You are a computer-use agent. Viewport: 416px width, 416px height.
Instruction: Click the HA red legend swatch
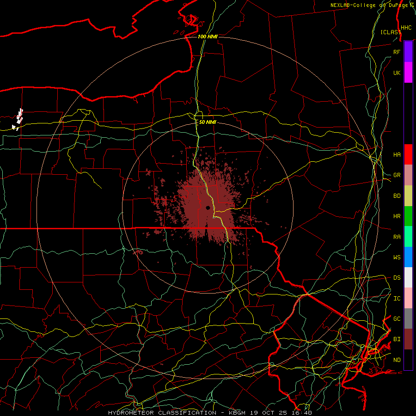(x=408, y=154)
